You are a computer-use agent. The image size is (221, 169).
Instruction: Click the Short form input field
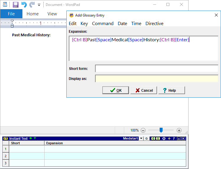pyautogui.click(x=157, y=69)
